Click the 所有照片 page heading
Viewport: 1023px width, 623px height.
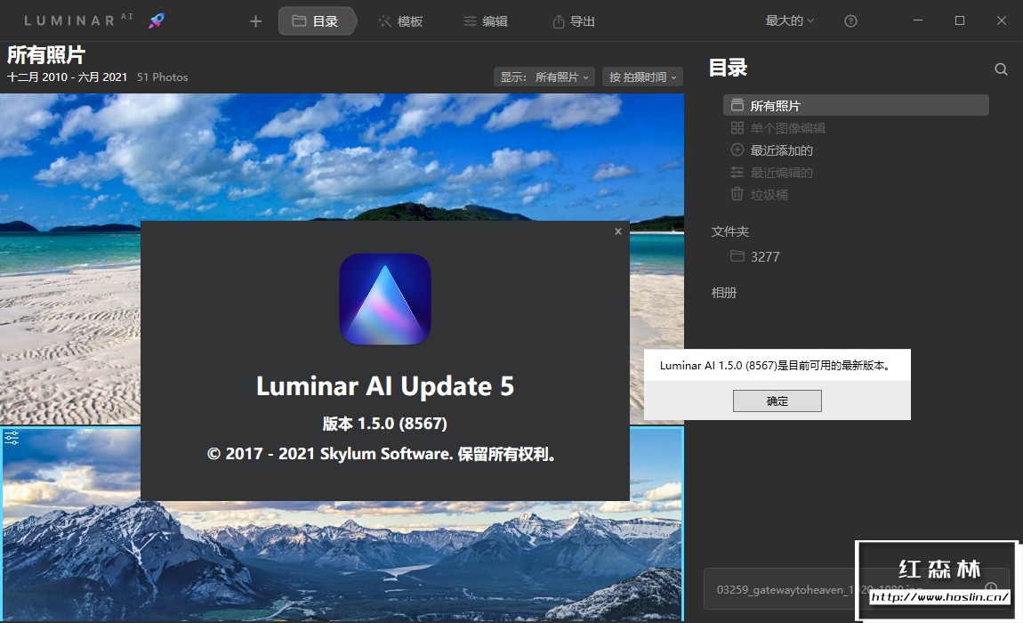[x=45, y=55]
